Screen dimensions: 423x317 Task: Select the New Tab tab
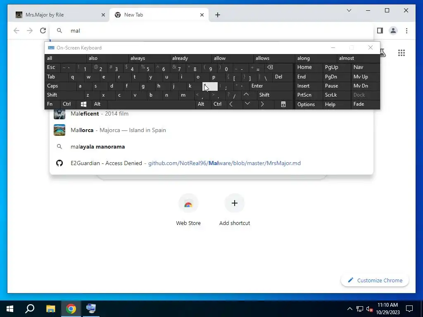[159, 15]
